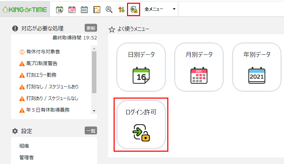This screenshot has width=284, height=164.
Task: Open login permission icon in toolbar
Action: (x=134, y=10)
